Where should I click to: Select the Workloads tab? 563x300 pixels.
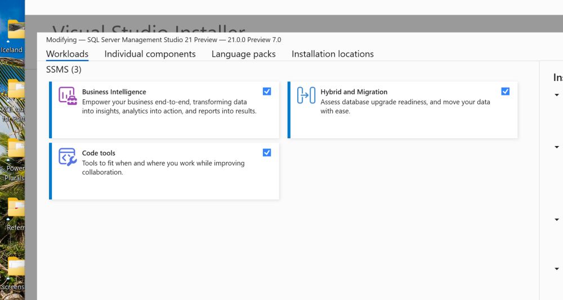[67, 54]
